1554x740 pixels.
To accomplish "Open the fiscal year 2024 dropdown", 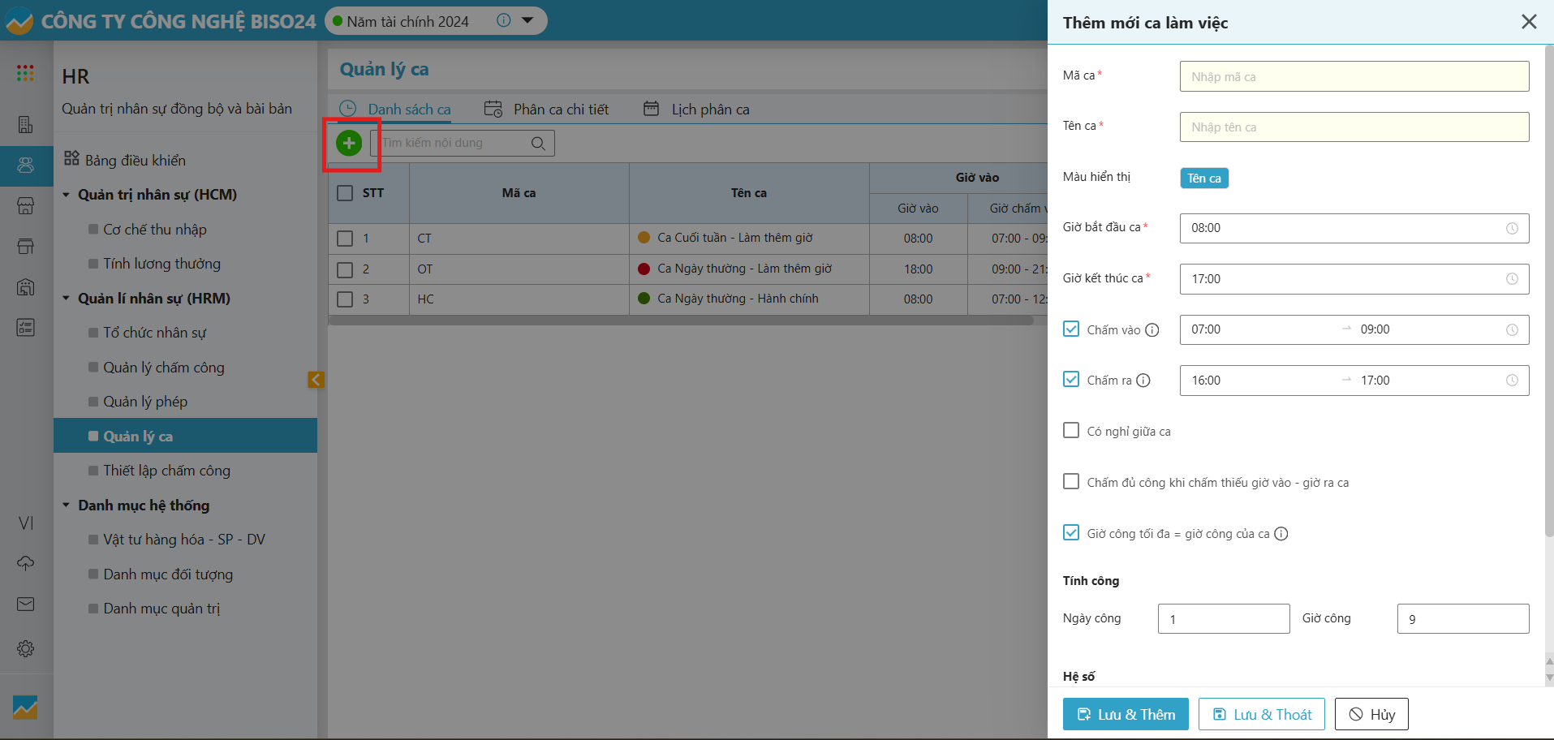I will point(527,21).
